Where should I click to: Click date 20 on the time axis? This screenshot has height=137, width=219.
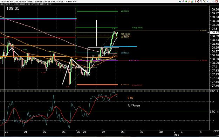coord(6,132)
